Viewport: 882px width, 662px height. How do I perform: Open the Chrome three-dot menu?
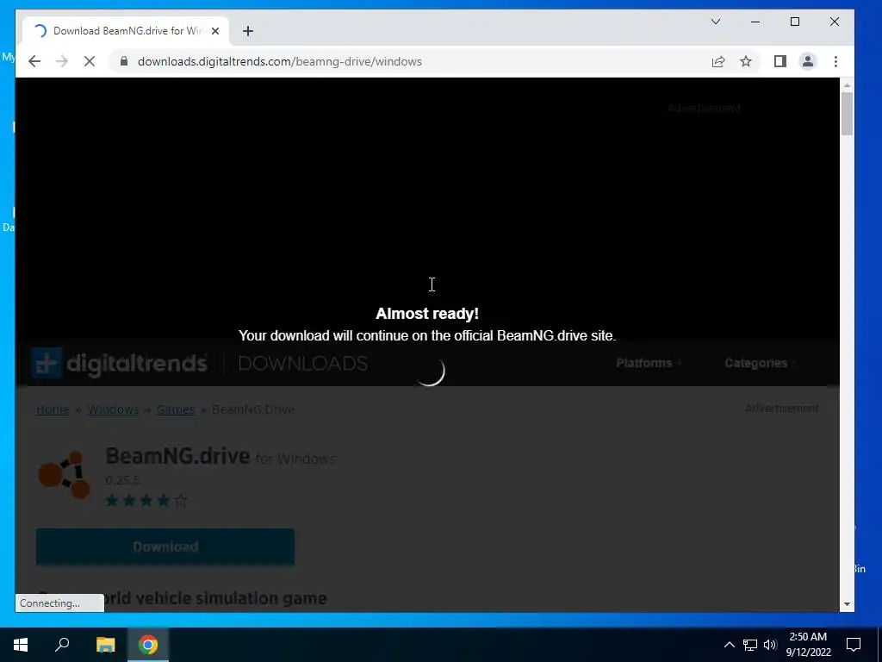click(835, 61)
